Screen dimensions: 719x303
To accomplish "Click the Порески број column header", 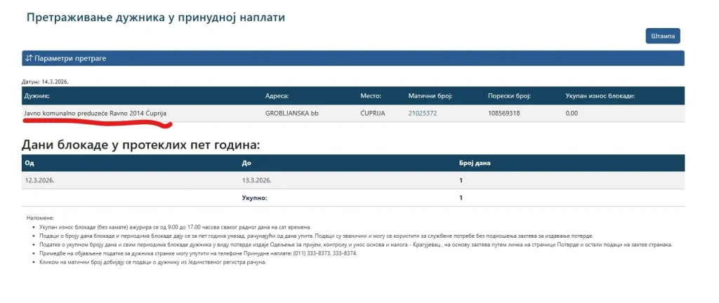I will tap(509, 96).
